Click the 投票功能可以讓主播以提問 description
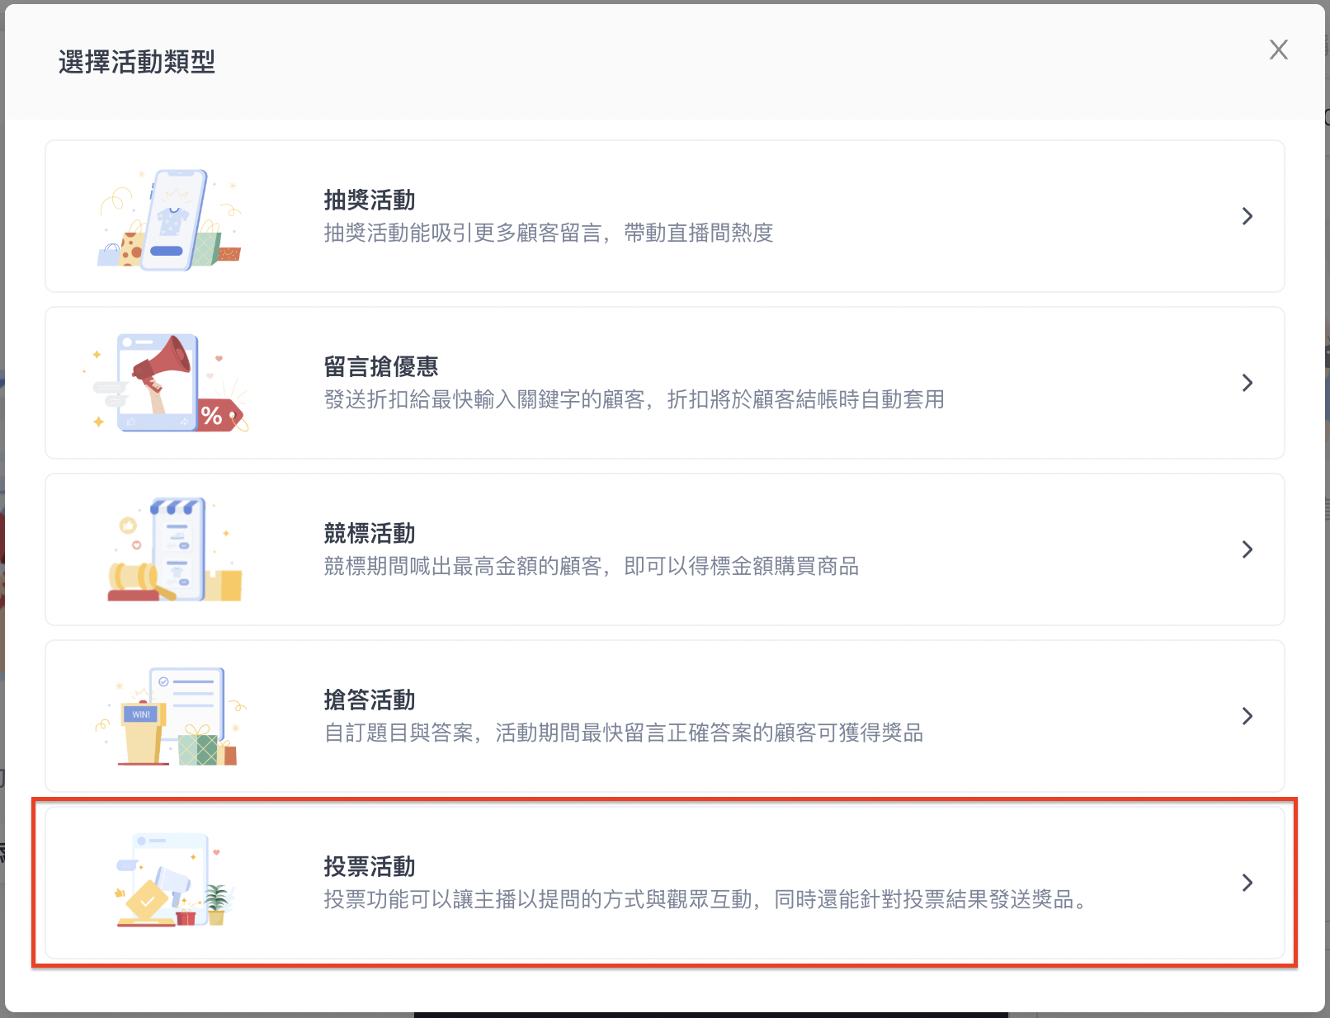Viewport: 1330px width, 1018px height. point(708,900)
